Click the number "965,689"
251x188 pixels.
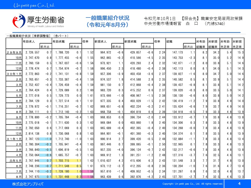point(106,128)
